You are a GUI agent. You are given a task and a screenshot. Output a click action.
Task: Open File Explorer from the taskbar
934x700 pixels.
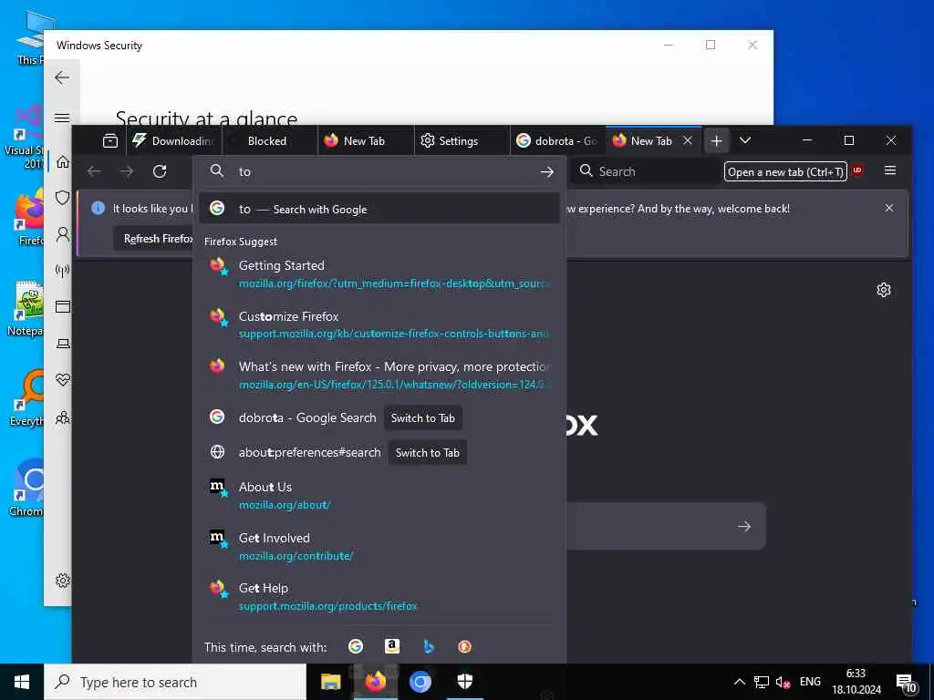click(x=330, y=682)
